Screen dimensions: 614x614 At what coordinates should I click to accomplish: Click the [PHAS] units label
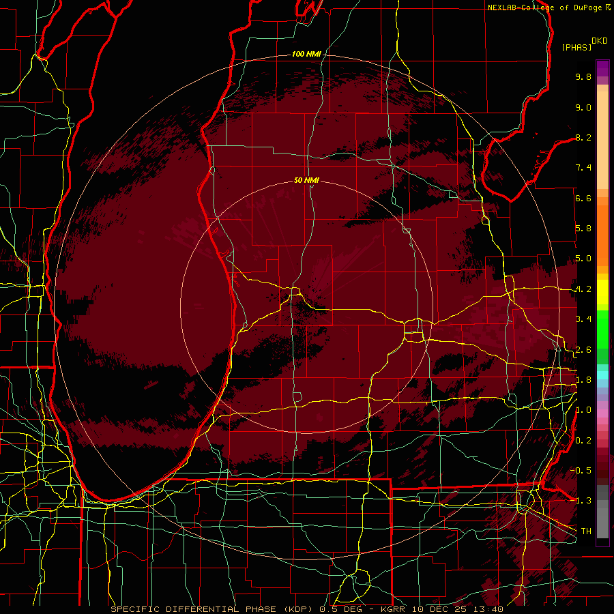tap(576, 47)
